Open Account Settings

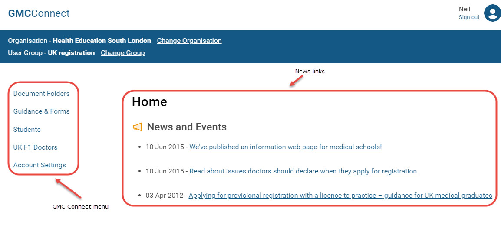click(40, 165)
